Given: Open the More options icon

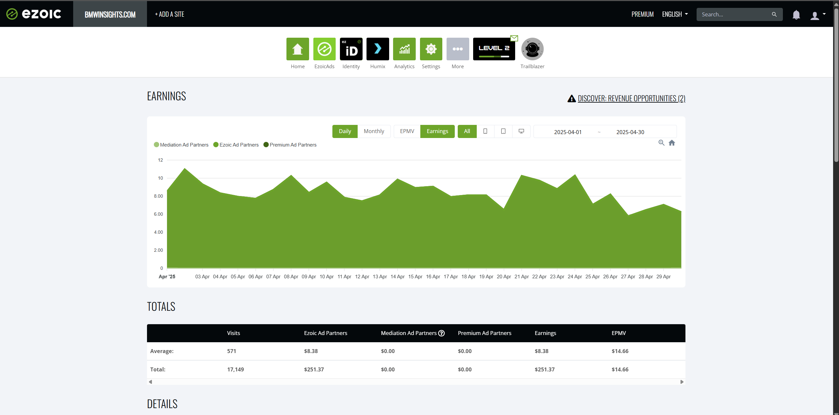Looking at the screenshot, I should 458,49.
